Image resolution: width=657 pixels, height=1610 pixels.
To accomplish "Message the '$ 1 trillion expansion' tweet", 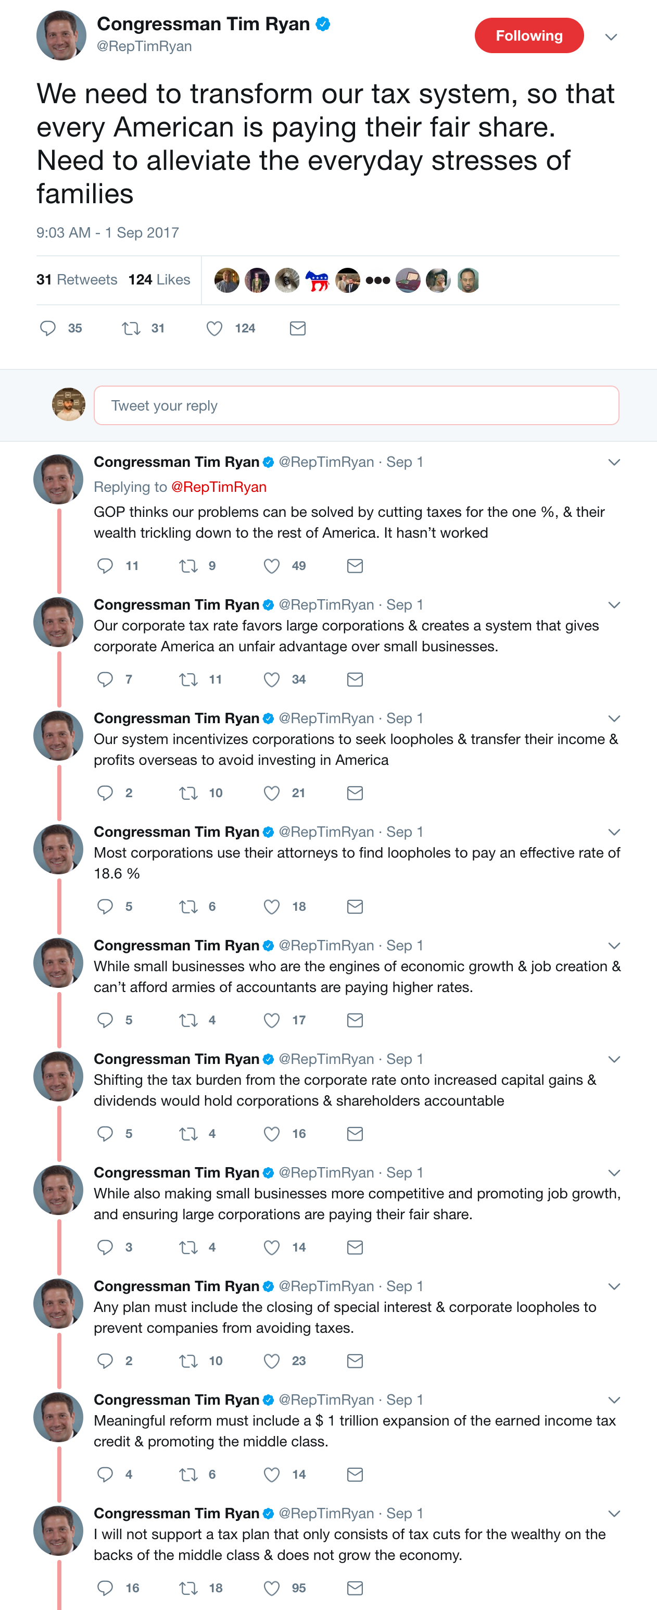I will [355, 1475].
